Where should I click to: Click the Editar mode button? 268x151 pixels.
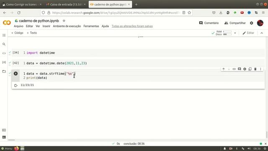(x=248, y=33)
